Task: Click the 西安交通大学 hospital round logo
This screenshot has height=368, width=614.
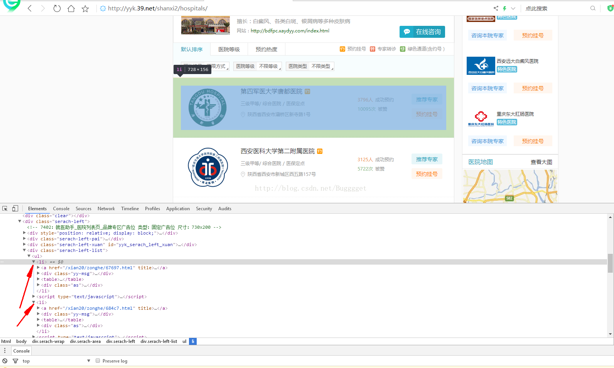Action: 208,167
